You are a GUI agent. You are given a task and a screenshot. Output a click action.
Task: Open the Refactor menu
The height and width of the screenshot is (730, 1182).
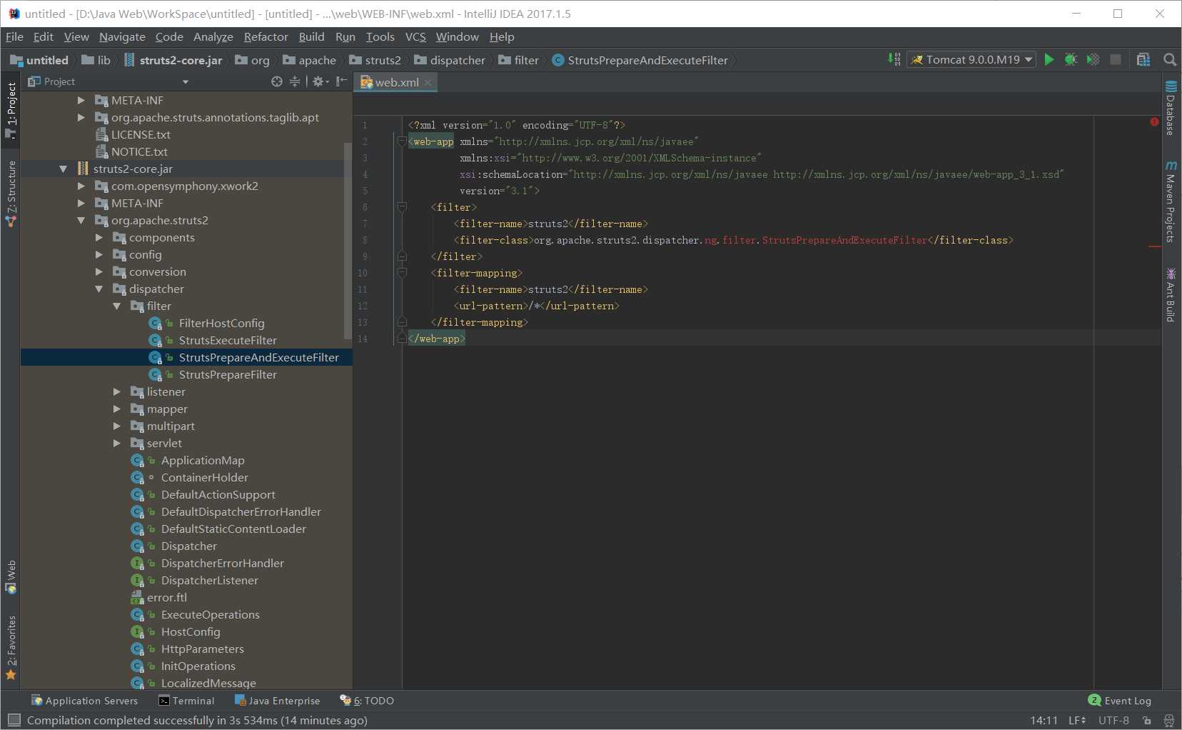266,36
